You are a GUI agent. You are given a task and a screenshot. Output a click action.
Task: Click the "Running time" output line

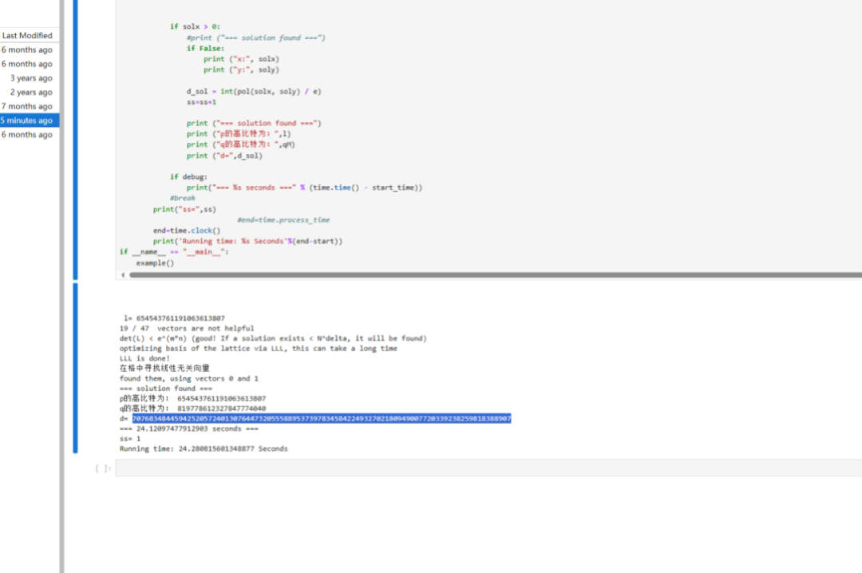(x=204, y=449)
